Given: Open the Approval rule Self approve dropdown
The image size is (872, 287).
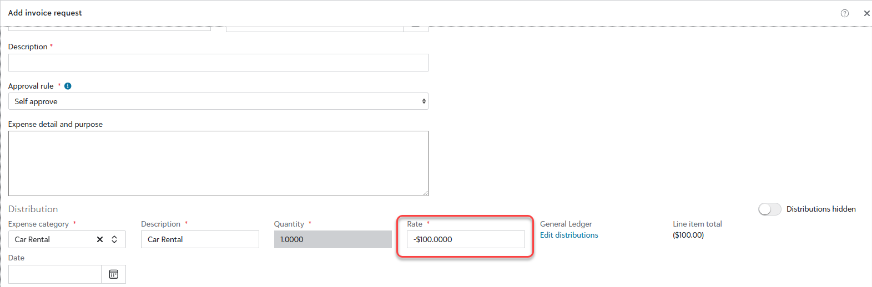Looking at the screenshot, I should coord(218,101).
